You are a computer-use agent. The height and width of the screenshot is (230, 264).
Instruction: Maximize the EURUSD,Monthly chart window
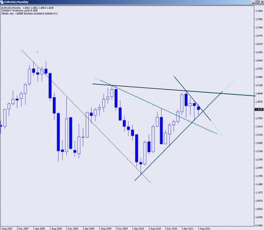pos(257,2)
